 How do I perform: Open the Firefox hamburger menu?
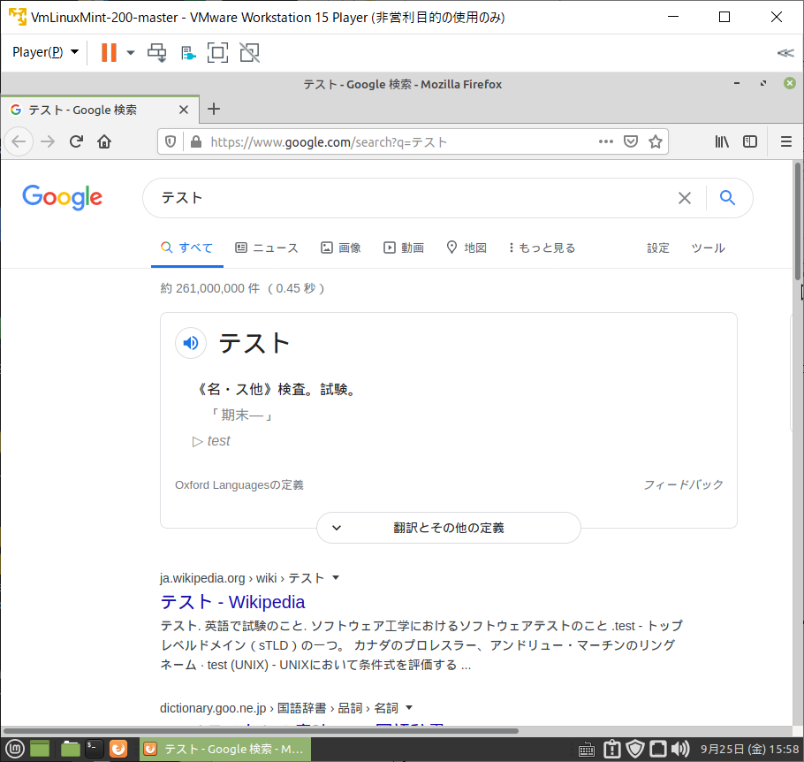click(x=785, y=141)
